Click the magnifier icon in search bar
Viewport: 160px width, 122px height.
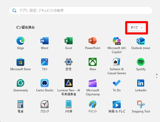pos(14,11)
